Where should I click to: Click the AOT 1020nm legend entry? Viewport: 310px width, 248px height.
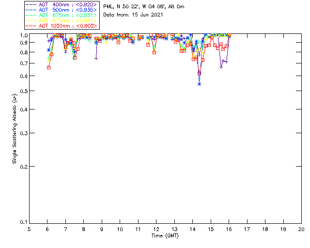tap(62, 26)
